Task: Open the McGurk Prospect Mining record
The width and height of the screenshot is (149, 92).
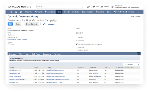Action: point(18,79)
